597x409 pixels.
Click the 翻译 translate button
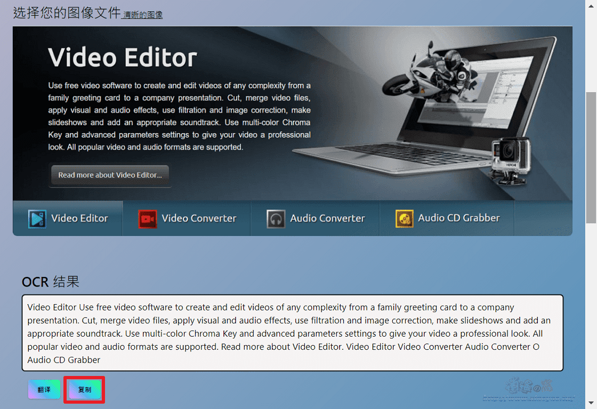point(44,390)
